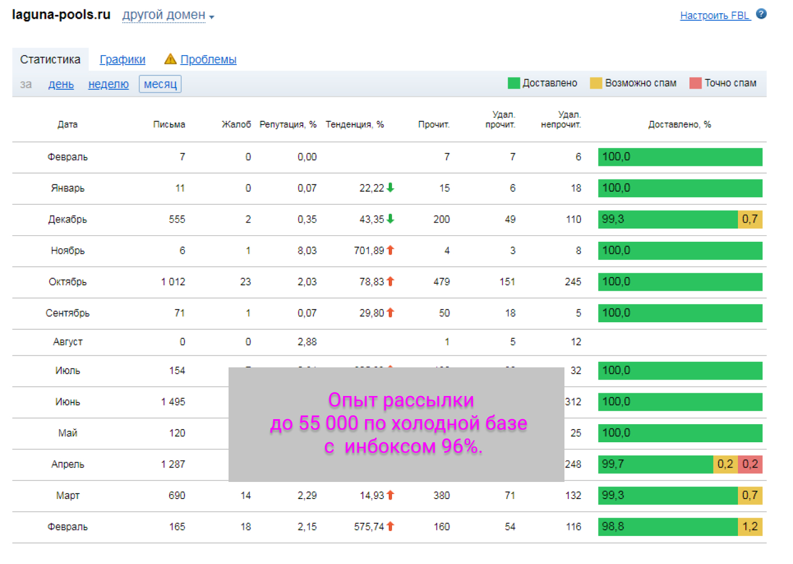Click the green 100,0 bar for Май
The image size is (793, 564).
pos(680,433)
